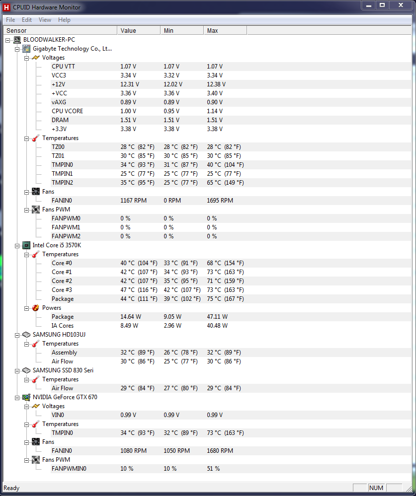416x496 pixels.
Task: Click the 75 °C max Package temperature
Action: pyautogui.click(x=226, y=299)
